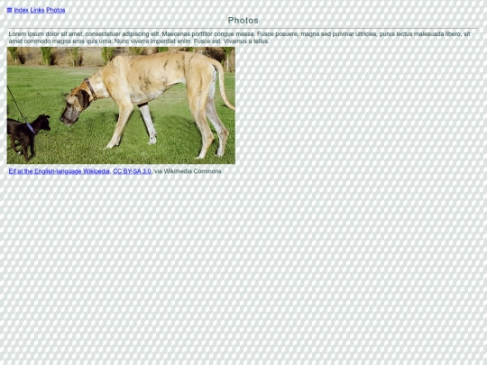Open the Links page link
This screenshot has height=365, width=487.
click(x=37, y=10)
